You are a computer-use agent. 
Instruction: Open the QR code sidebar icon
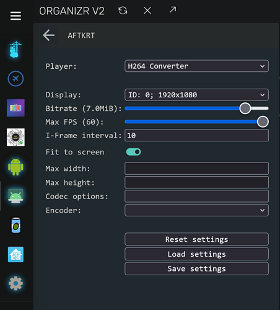(x=15, y=137)
